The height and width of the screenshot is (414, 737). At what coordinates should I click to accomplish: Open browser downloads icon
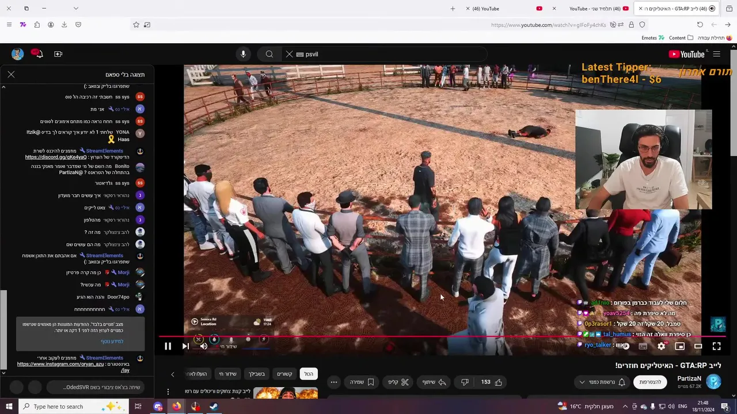click(x=64, y=25)
